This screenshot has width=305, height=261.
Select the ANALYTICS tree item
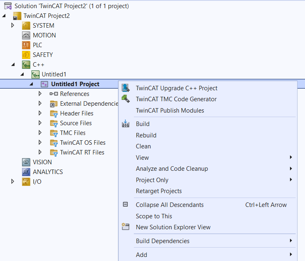(48, 172)
